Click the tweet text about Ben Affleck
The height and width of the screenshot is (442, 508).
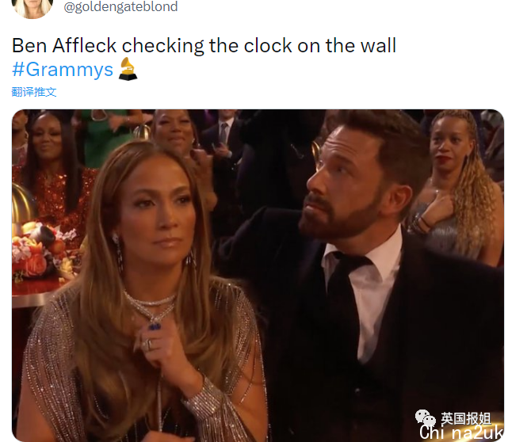204,45
